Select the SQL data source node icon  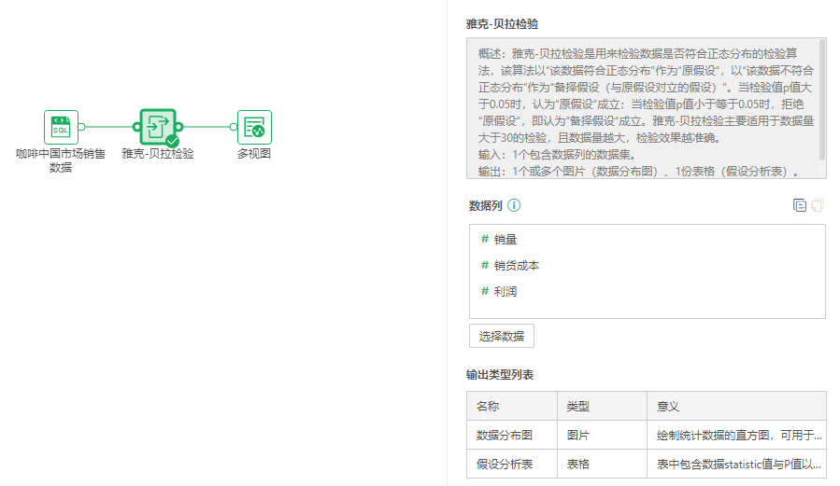(x=61, y=127)
